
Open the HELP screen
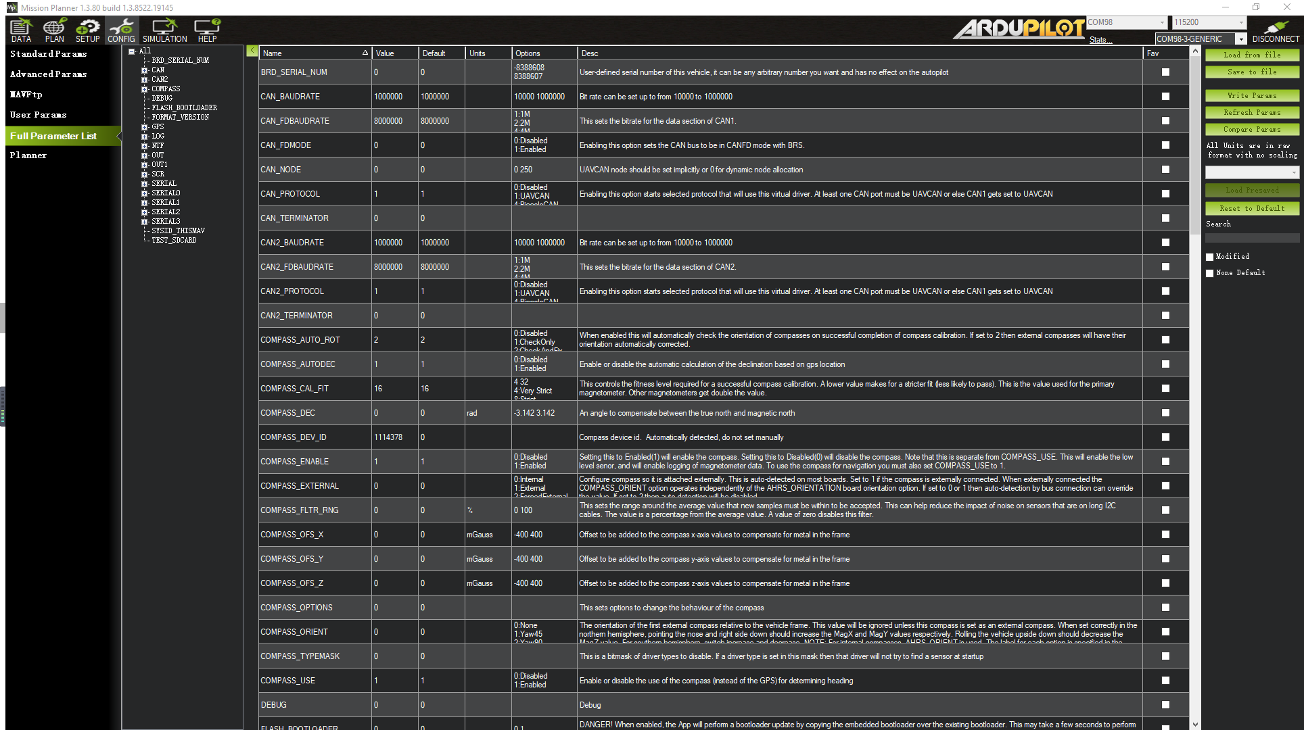pos(207,30)
